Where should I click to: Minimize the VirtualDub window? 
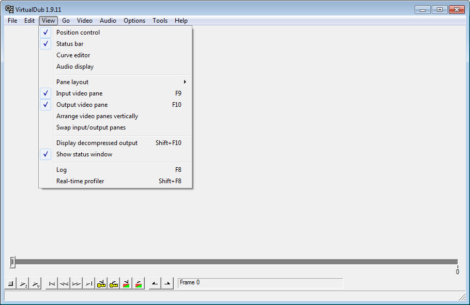click(422, 10)
